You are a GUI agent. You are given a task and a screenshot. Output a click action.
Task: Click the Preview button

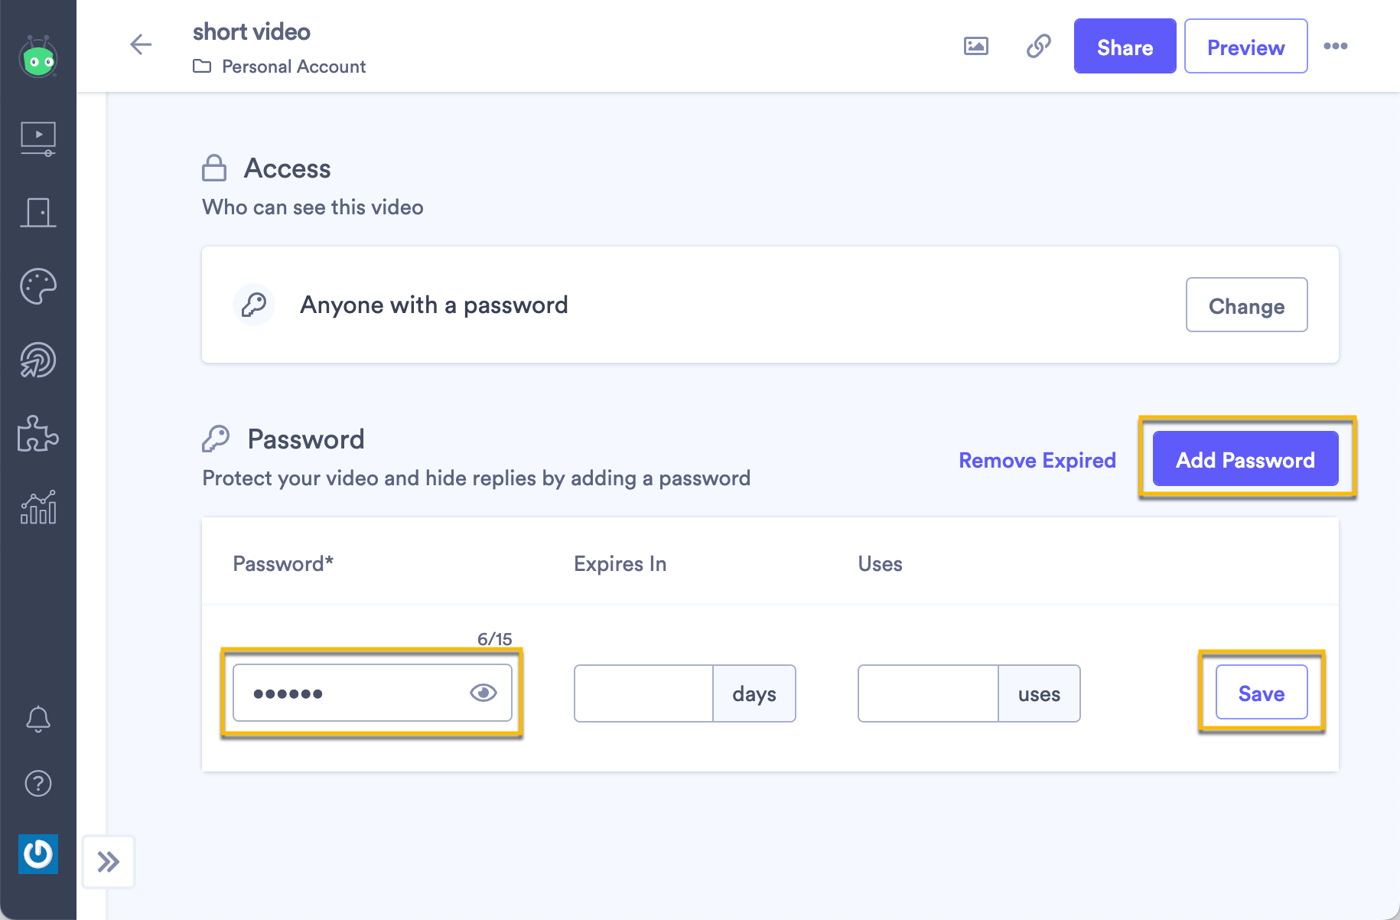1245,47
